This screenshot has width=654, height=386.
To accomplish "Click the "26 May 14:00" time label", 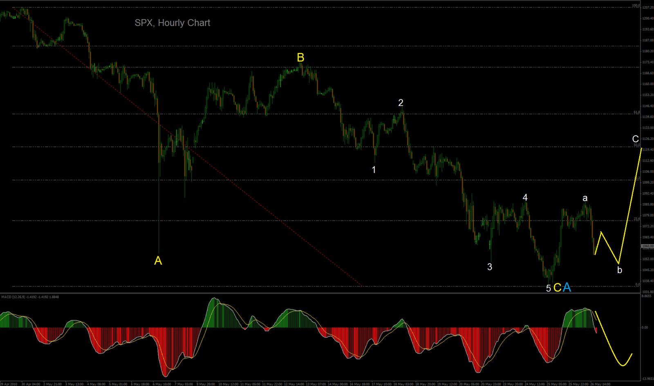I will (x=600, y=384).
